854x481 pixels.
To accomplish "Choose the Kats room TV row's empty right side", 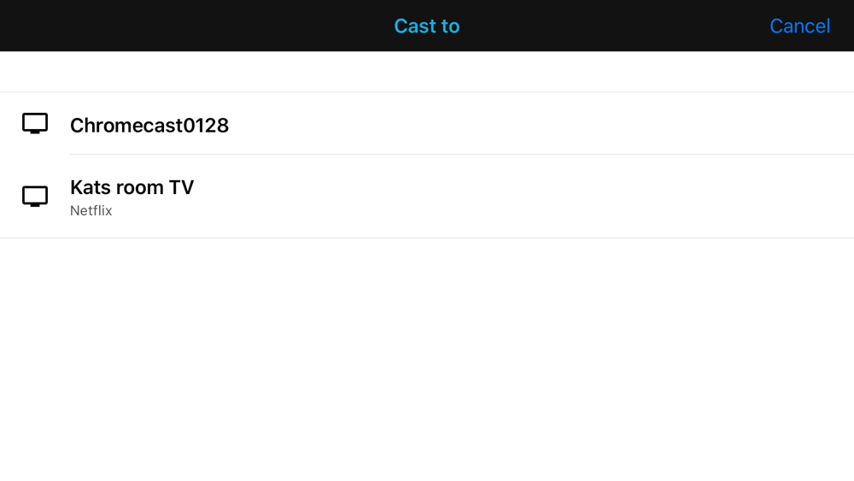I will point(545,197).
